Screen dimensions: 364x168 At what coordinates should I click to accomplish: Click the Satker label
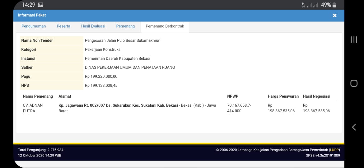[27, 67]
